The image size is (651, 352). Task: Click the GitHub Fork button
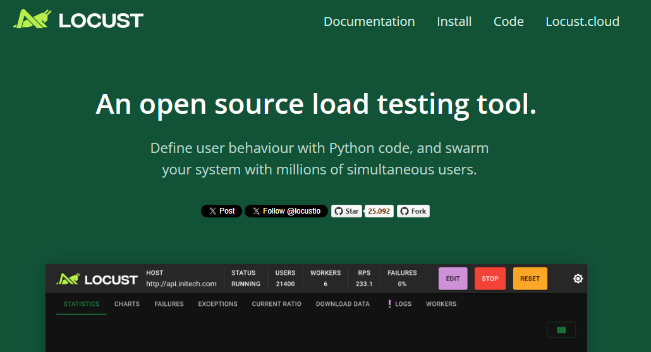click(413, 211)
